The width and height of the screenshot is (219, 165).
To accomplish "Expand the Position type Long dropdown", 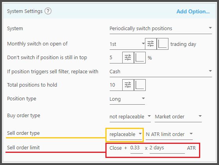I will (x=127, y=99).
